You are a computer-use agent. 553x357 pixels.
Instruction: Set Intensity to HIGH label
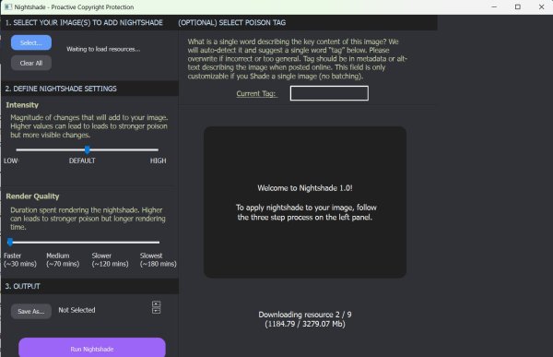[158, 161]
